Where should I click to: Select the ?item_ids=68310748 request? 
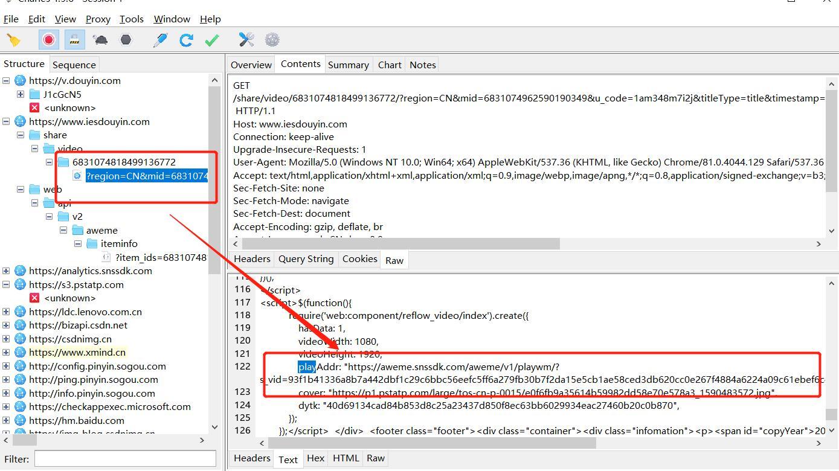point(161,257)
